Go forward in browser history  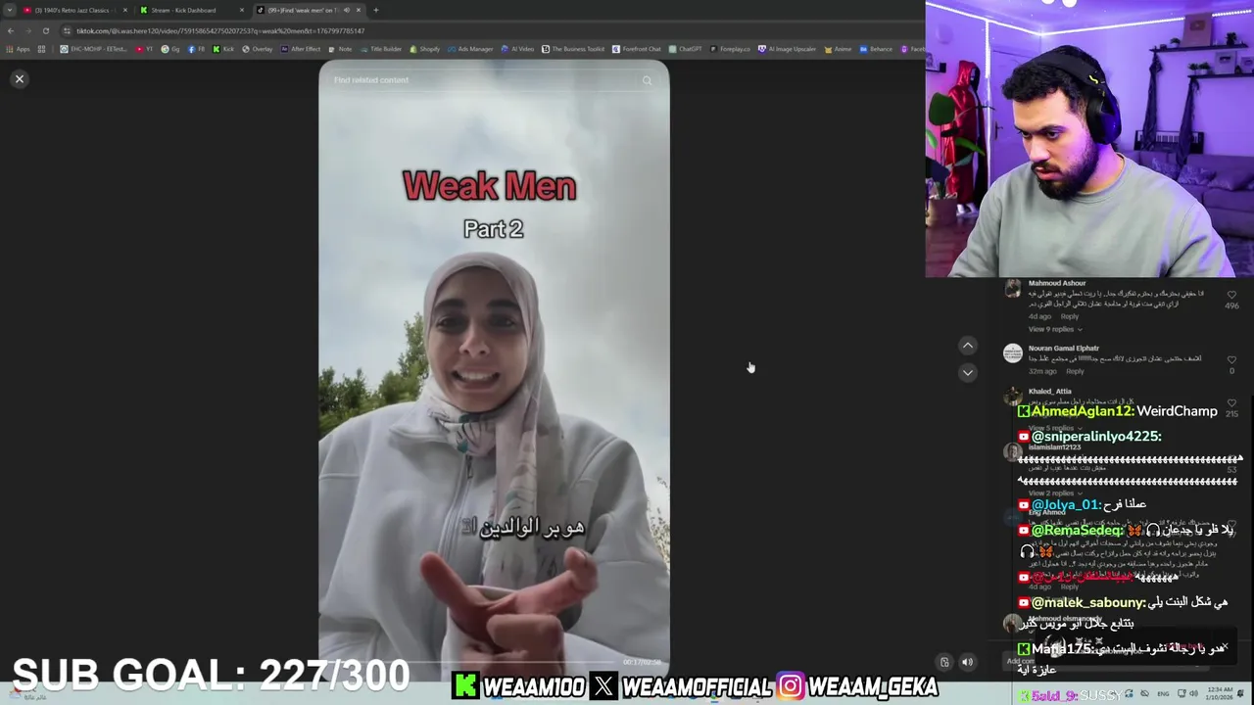coord(27,30)
